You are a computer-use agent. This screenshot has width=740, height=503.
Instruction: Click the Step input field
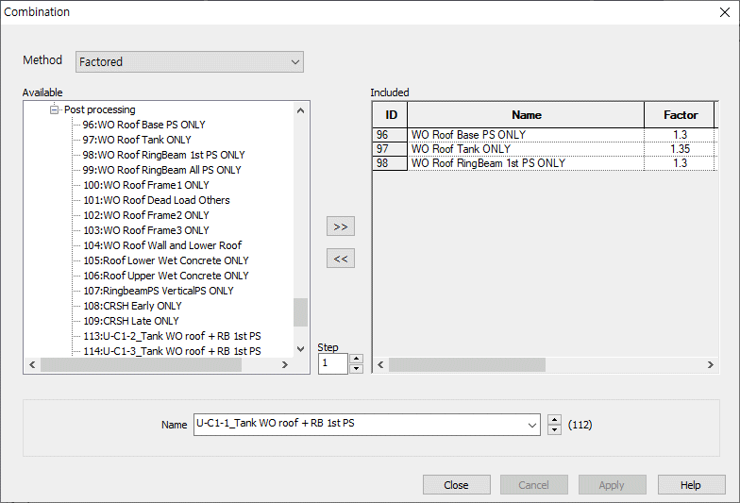click(x=333, y=363)
